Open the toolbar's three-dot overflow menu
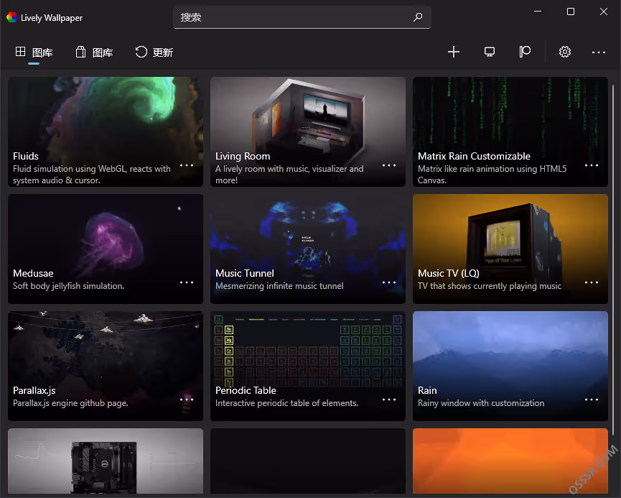The image size is (621, 498). click(x=599, y=52)
